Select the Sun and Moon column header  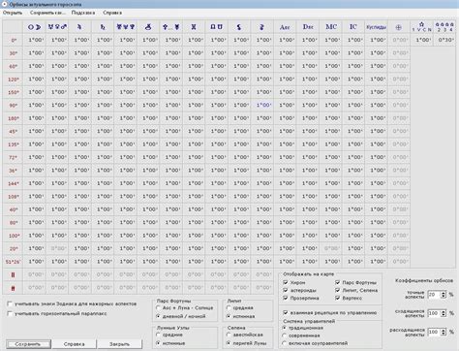tap(34, 27)
